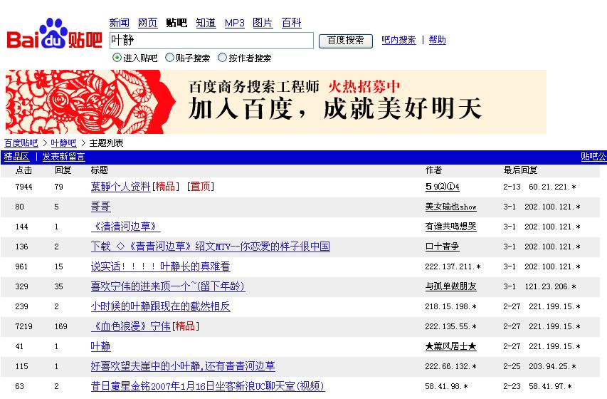The height and width of the screenshot is (399, 607).
Task: Open the thread 葉靜个人资料
Action: click(x=120, y=187)
